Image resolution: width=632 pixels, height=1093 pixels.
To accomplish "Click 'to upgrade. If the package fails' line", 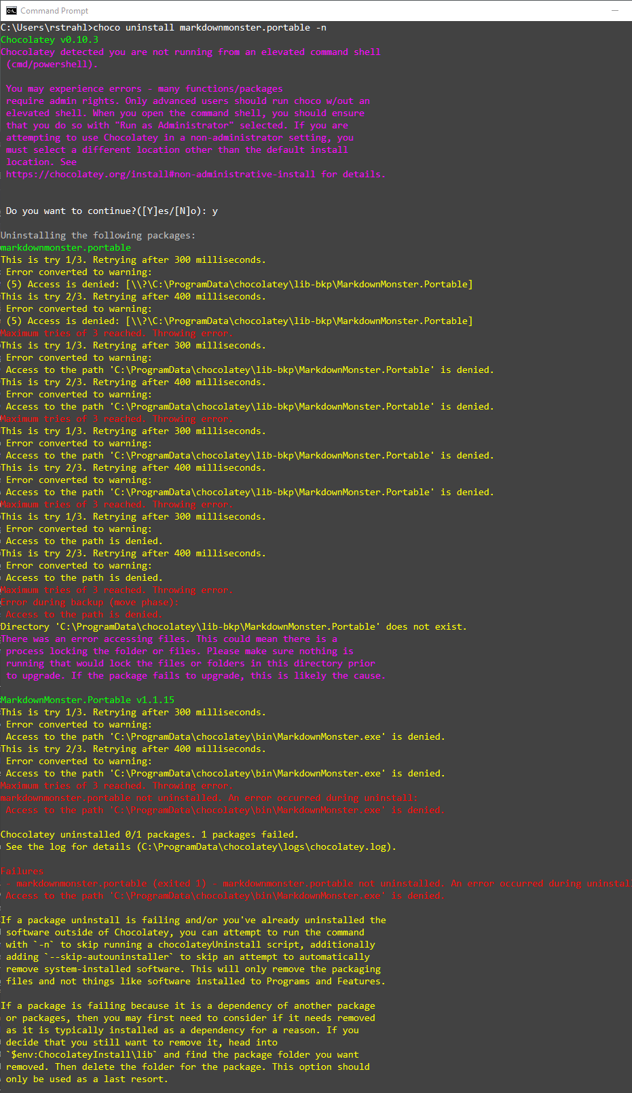I will [196, 676].
